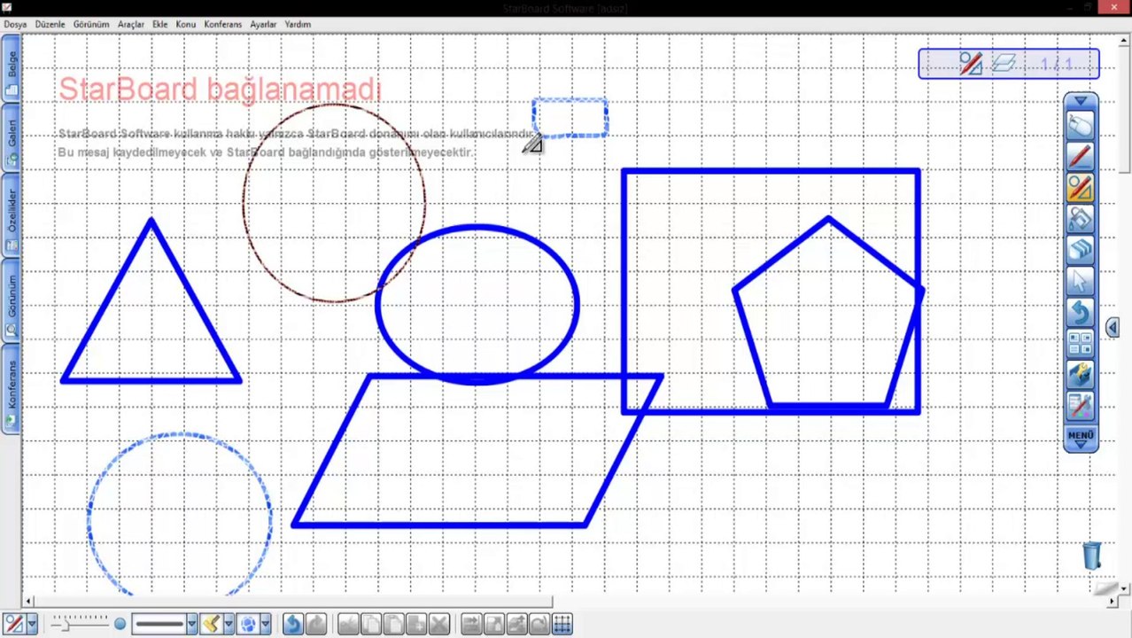Open the Konferans menu
1132x638 pixels.
[x=223, y=24]
